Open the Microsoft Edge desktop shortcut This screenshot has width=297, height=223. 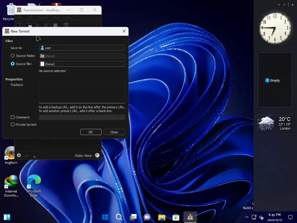[34, 186]
